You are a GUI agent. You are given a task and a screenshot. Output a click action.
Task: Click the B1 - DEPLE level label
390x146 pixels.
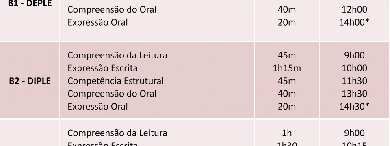tap(30, 3)
